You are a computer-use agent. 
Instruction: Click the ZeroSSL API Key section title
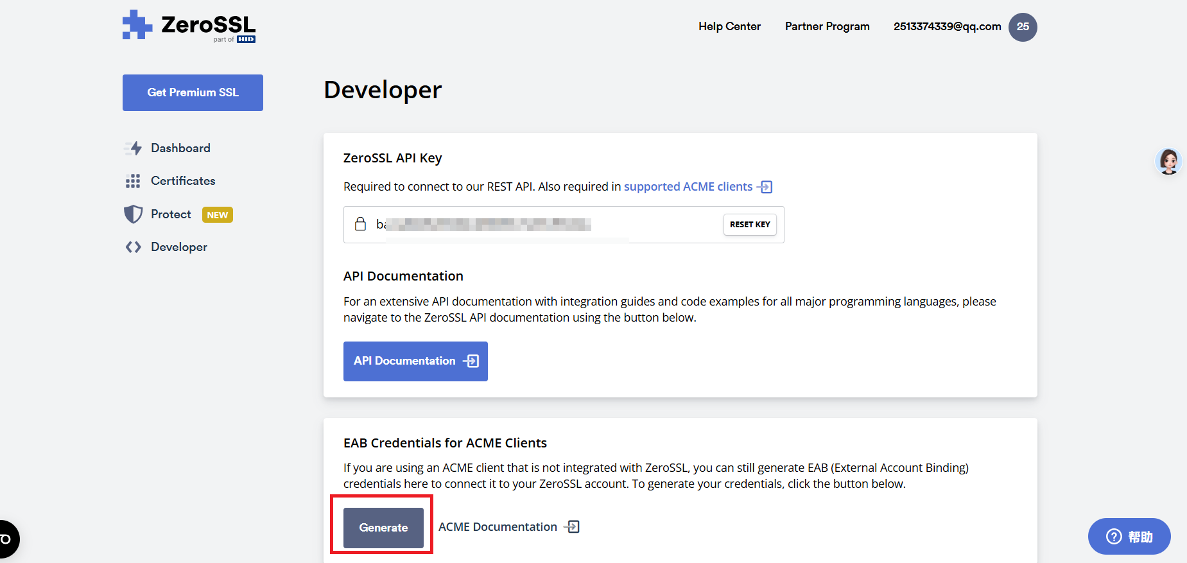[393, 158]
